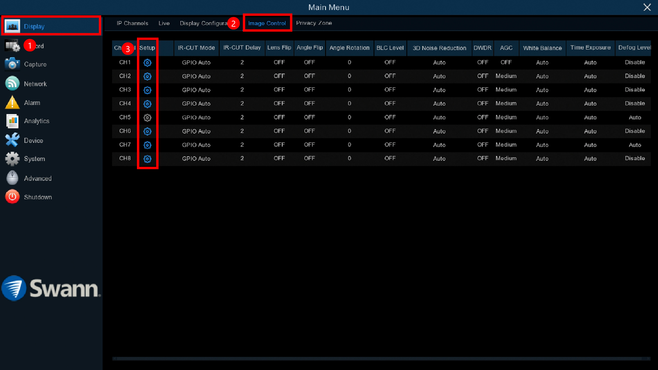Open the Live tab

click(x=164, y=23)
